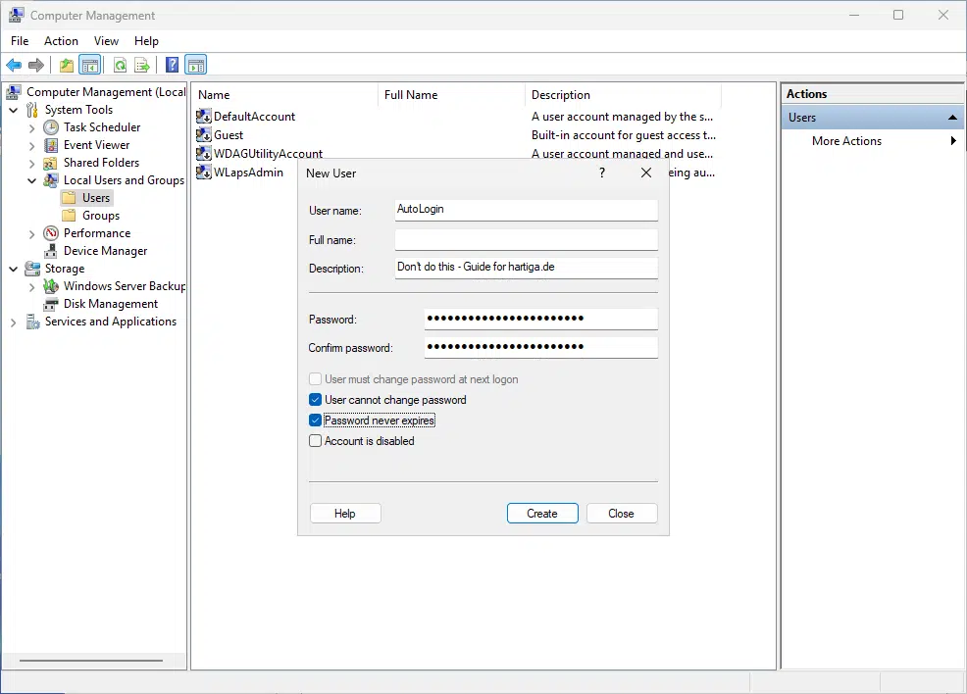
Task: Select the Guest user account icon
Action: pos(204,134)
